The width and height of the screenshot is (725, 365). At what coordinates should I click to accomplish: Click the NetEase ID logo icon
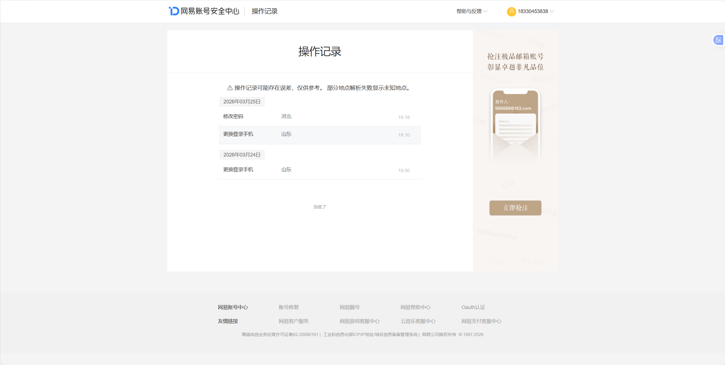pos(174,11)
